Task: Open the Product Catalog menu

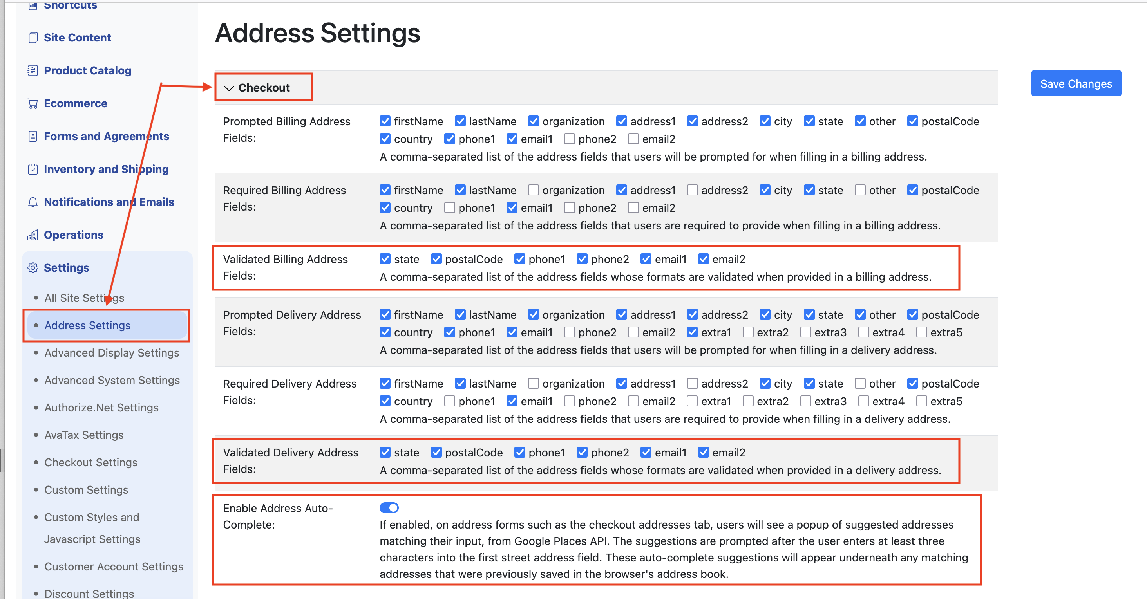Action: pos(88,71)
